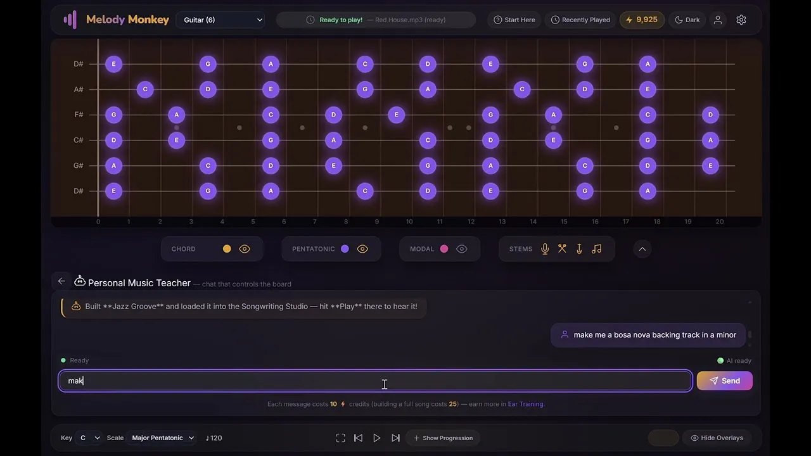Click the G# string label
Viewport: 811px width, 456px height.
tap(79, 165)
